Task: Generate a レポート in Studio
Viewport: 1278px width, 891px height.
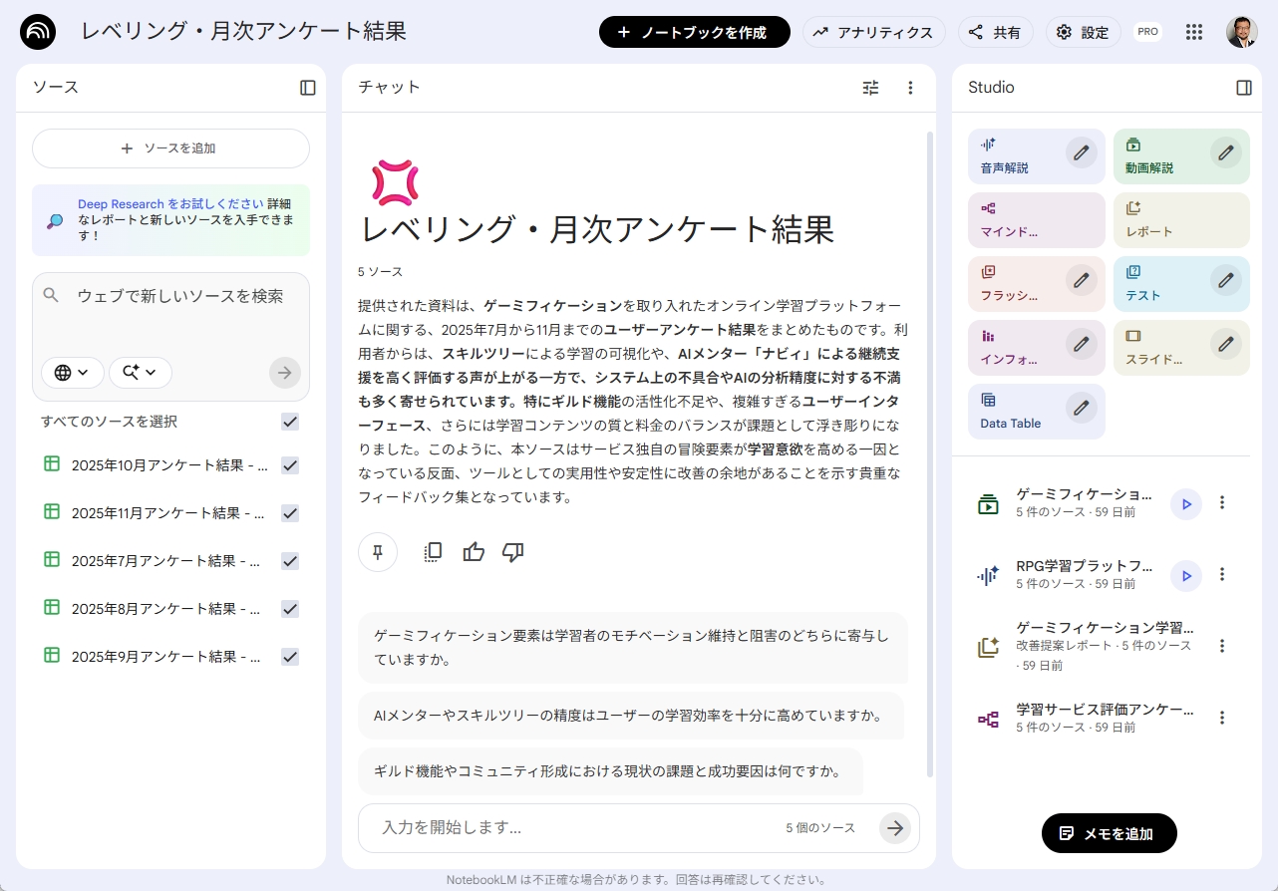Action: 1181,220
